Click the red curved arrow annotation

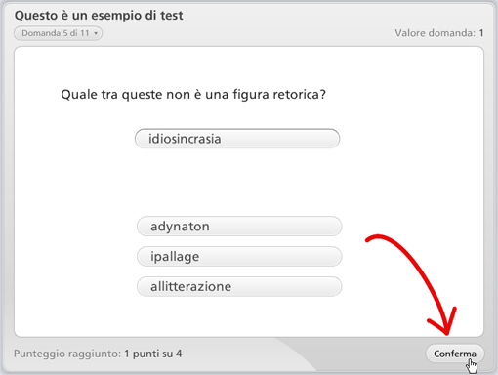tap(413, 283)
